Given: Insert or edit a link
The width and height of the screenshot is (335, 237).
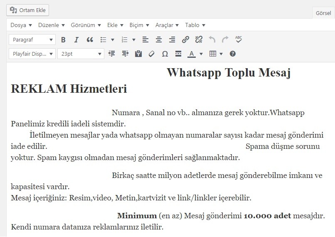Looking at the screenshot, I should pos(185,39).
